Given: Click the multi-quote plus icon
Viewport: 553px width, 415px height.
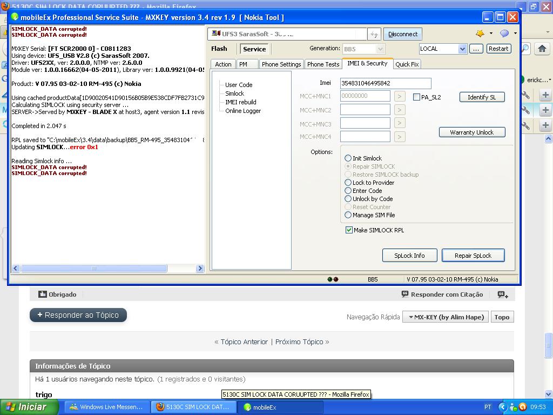Looking at the screenshot, I should pyautogui.click(x=503, y=294).
